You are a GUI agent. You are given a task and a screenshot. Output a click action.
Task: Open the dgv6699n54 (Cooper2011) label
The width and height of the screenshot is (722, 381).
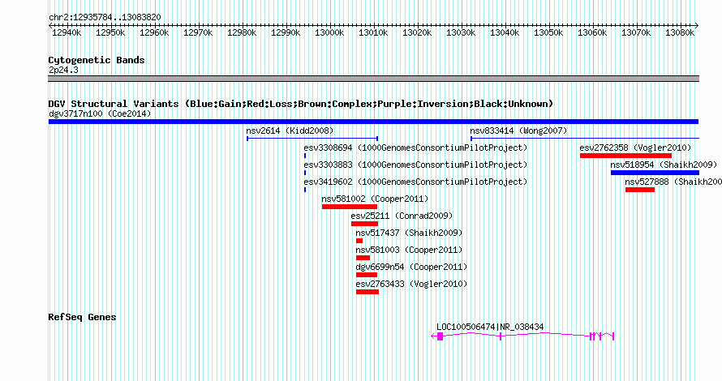(411, 267)
